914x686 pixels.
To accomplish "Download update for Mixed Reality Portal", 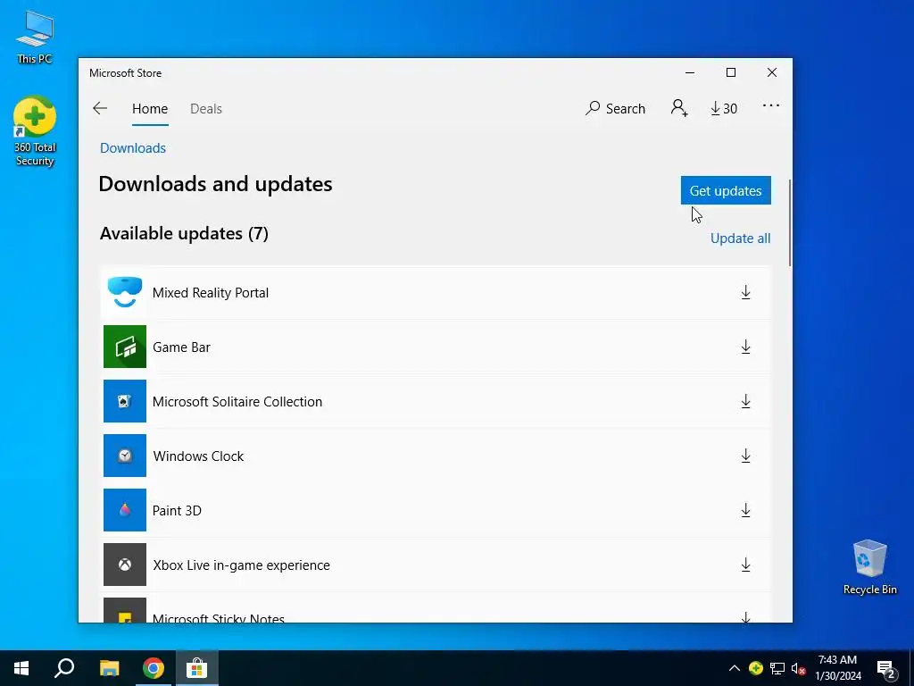I will [x=745, y=292].
